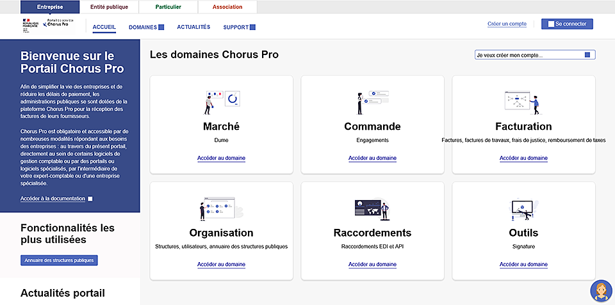
Task: Switch to the Particulier tab
Action: [168, 7]
